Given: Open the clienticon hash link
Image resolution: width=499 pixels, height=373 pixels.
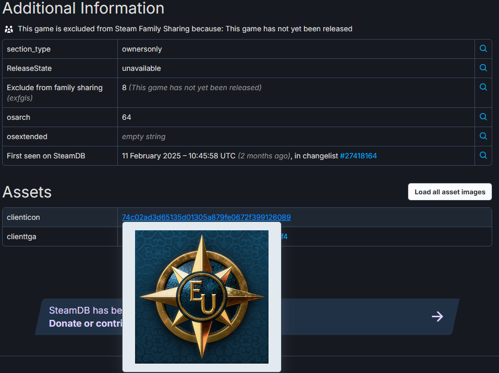Looking at the screenshot, I should (x=206, y=217).
